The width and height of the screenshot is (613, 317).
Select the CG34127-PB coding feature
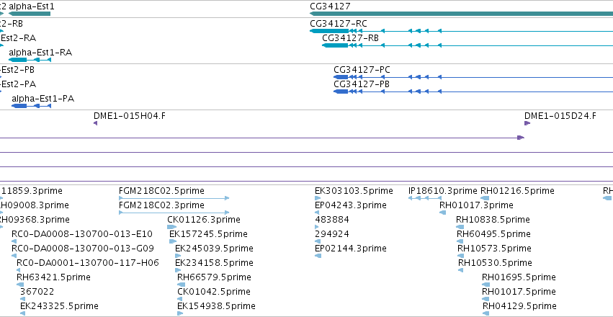coord(473,91)
